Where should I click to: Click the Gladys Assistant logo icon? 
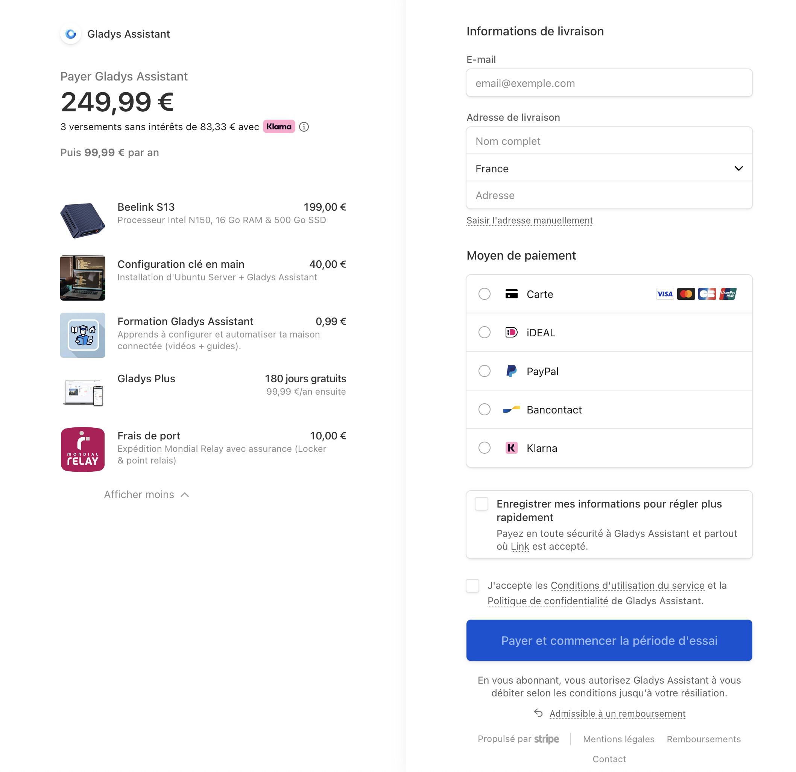pyautogui.click(x=71, y=34)
